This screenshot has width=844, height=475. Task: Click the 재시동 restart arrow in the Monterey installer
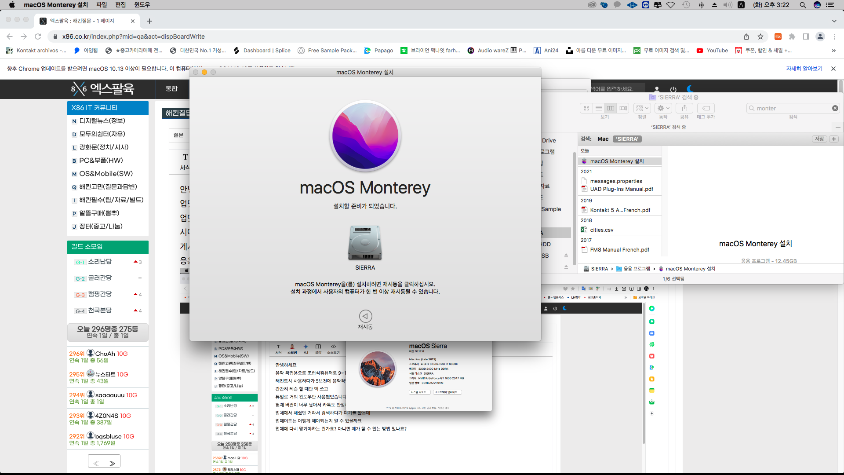pos(365,316)
